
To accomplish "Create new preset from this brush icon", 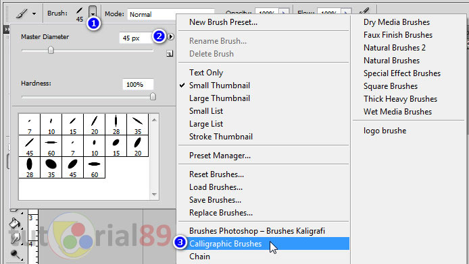I will click(x=170, y=54).
